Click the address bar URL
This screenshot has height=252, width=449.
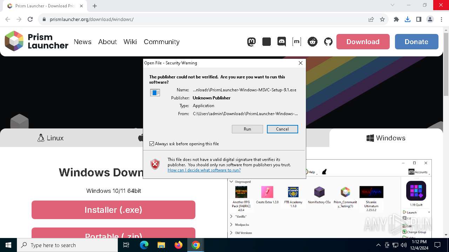coord(92,19)
